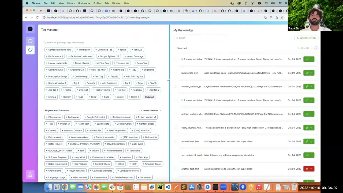Open Visual Studio Code from the dock
Screen dimensions: 343x193
[x=168, y=187]
